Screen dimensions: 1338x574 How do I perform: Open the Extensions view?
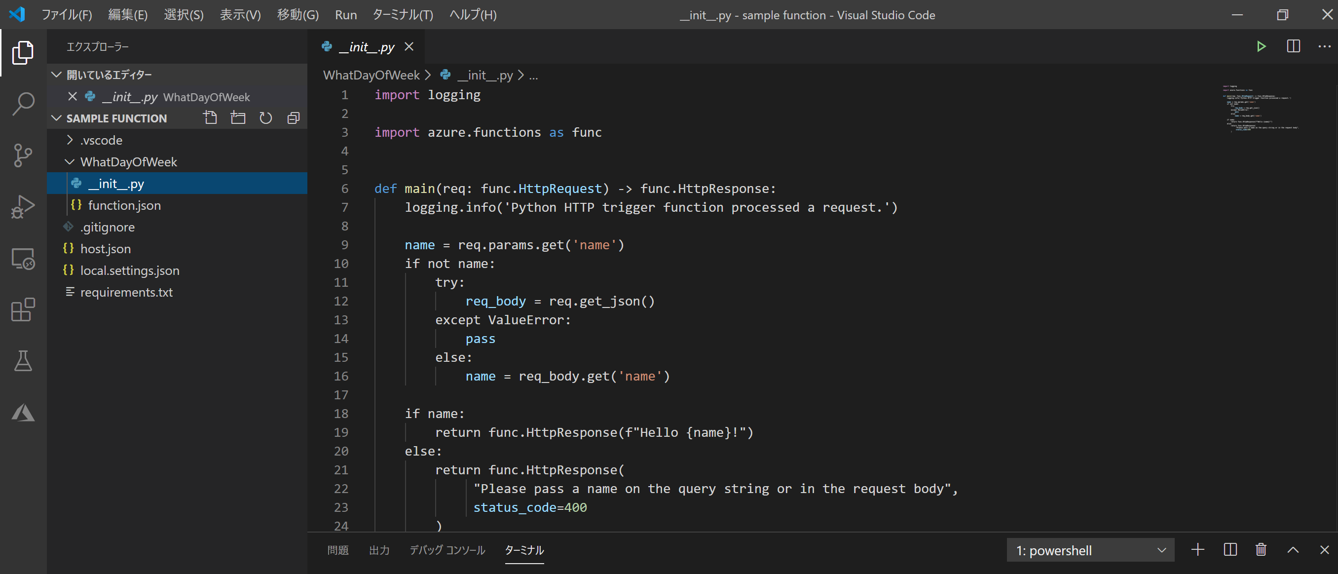tap(23, 310)
